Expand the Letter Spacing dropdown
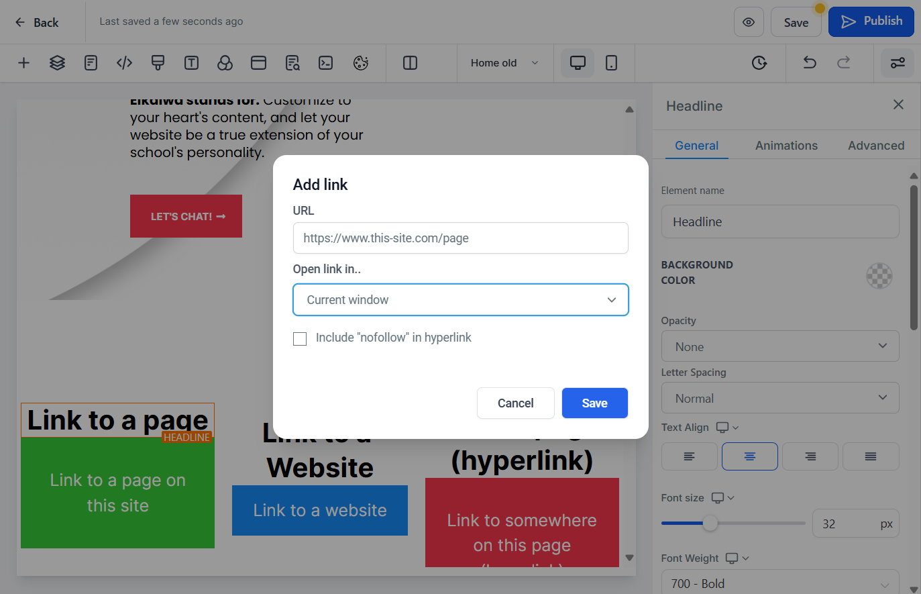Image resolution: width=921 pixels, height=594 pixels. coord(780,398)
